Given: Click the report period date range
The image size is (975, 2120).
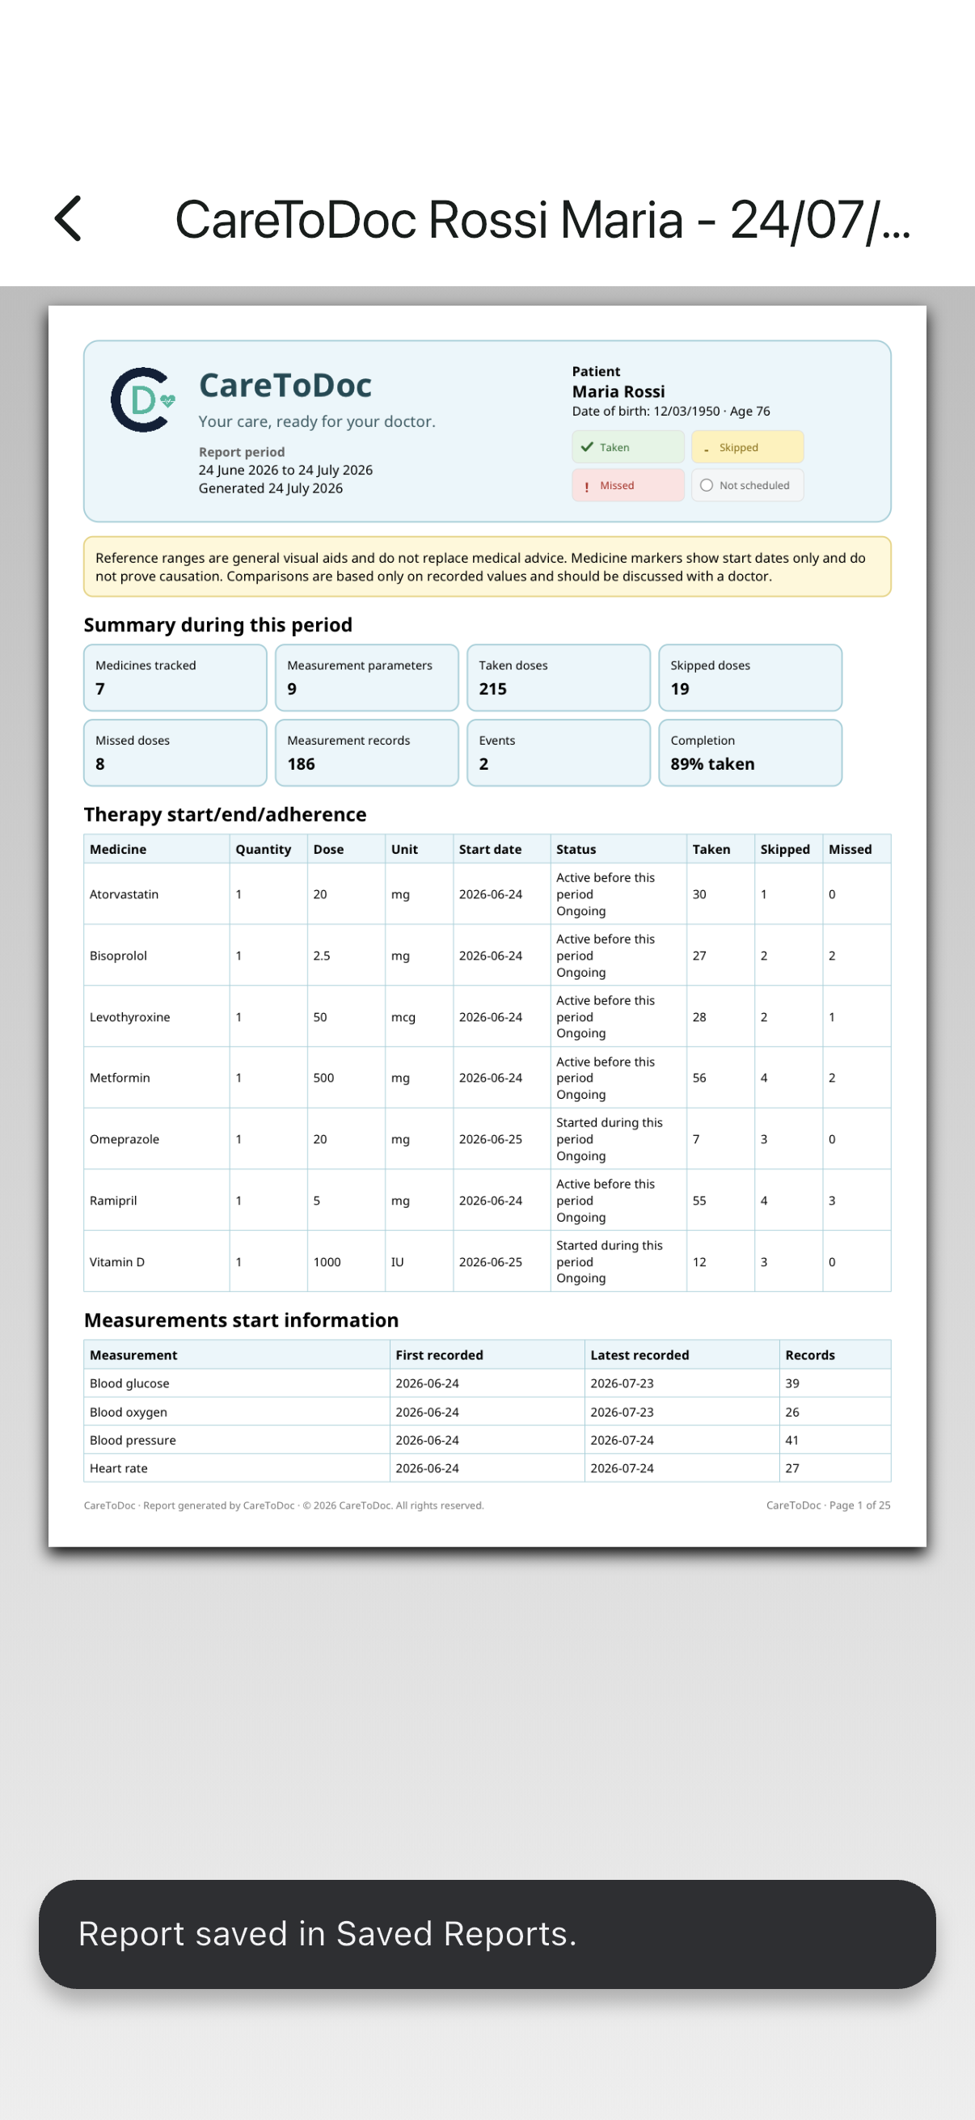Looking at the screenshot, I should [285, 470].
